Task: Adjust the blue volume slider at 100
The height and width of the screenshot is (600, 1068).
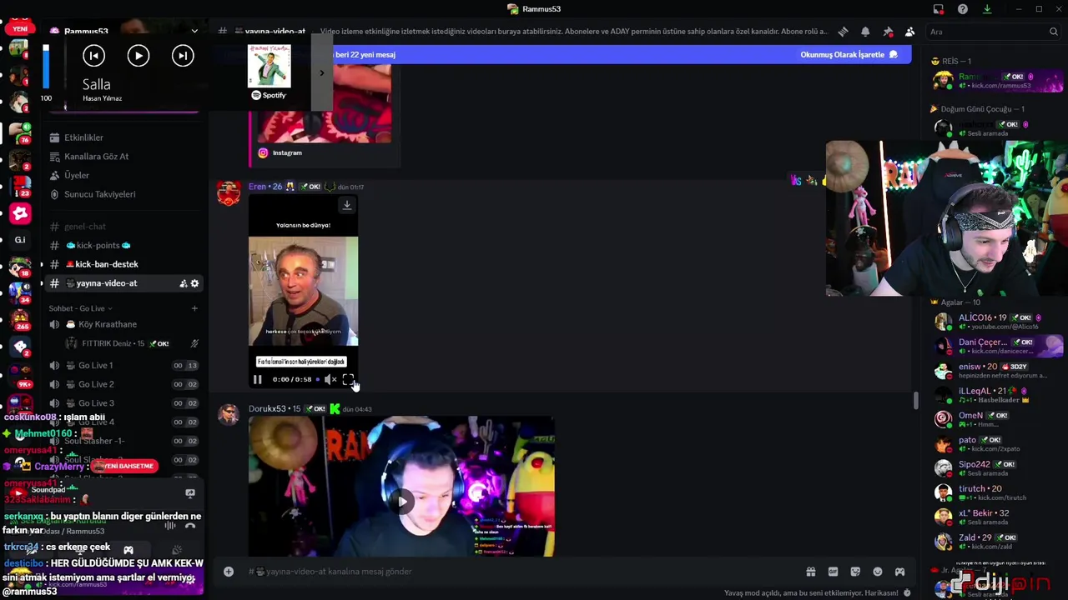Action: [46, 67]
